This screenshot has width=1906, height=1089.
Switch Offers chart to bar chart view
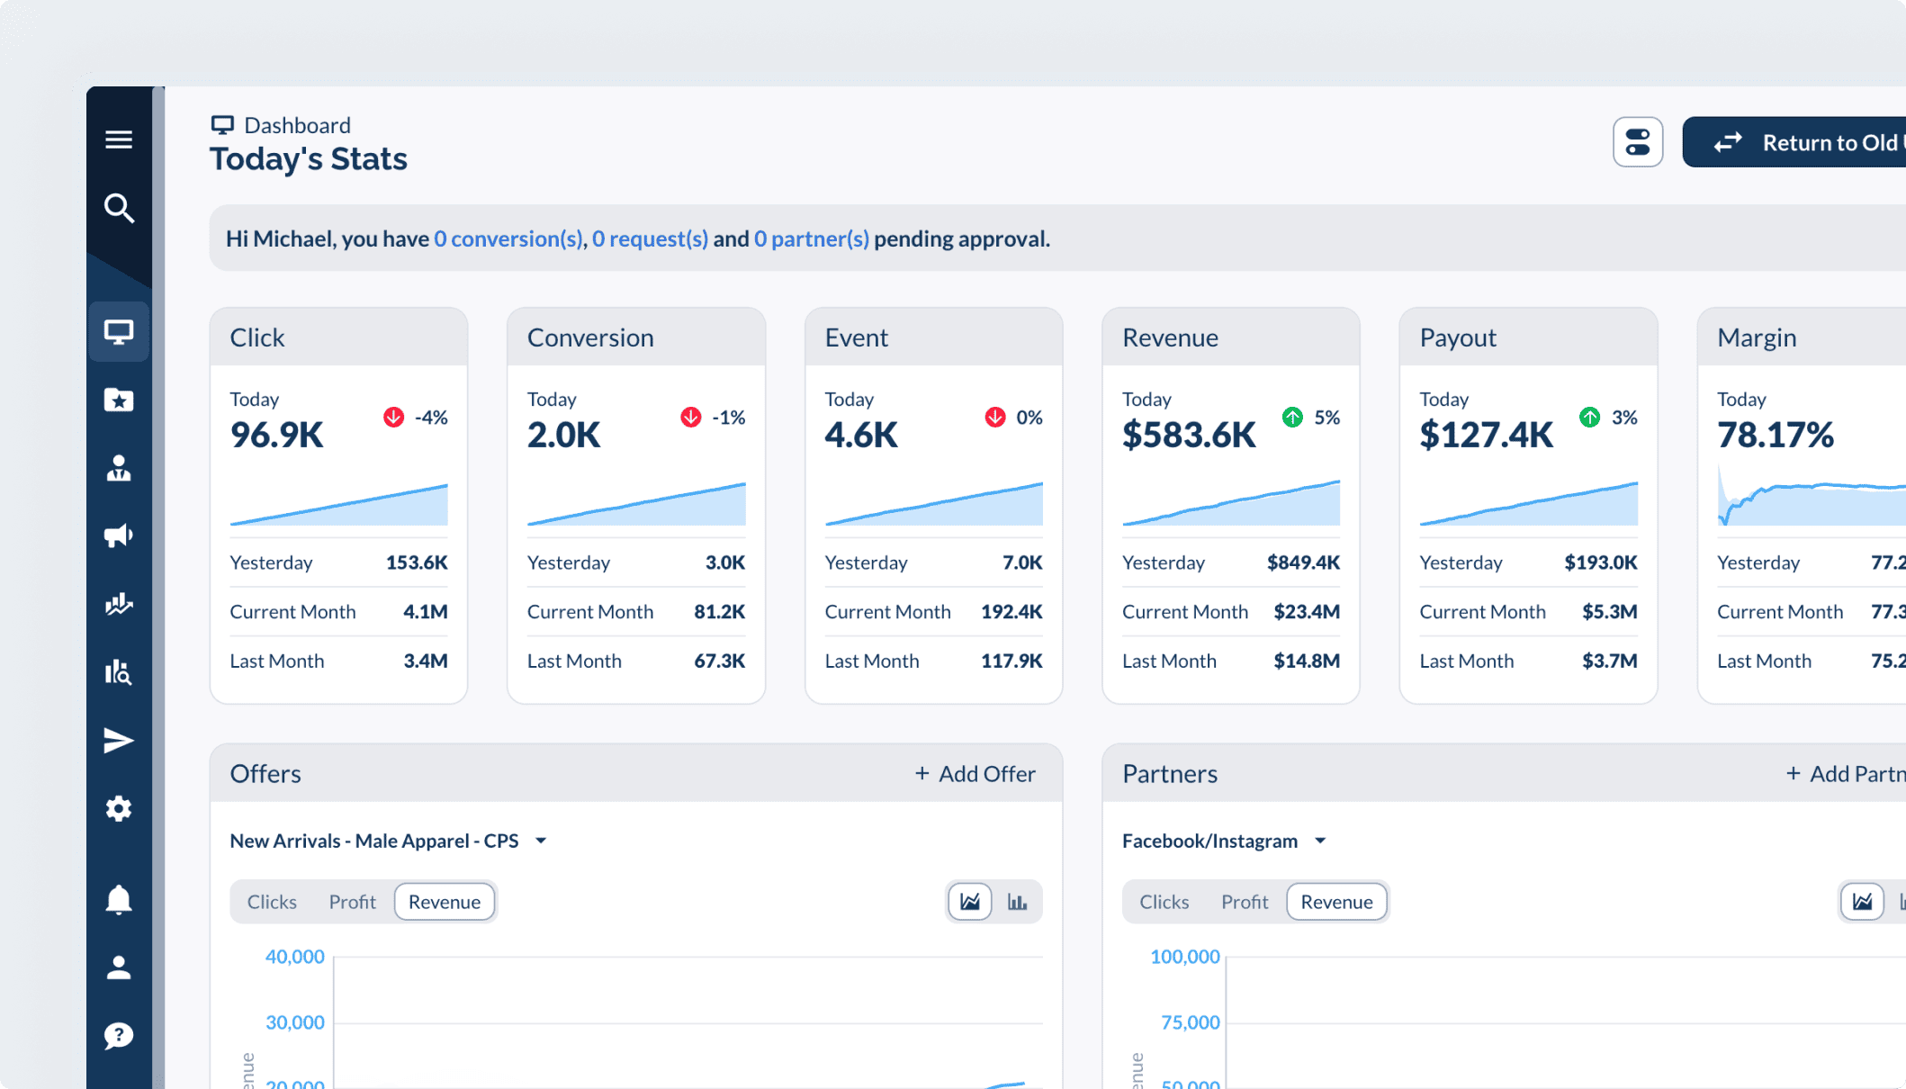tap(1018, 902)
